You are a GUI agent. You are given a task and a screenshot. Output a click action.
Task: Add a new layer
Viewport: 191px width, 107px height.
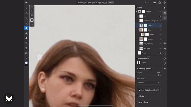pyautogui.click(x=164, y=43)
